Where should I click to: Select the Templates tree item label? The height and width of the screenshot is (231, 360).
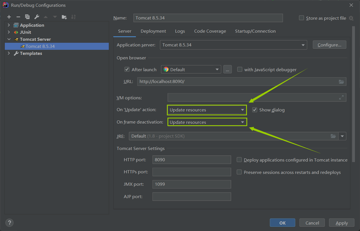[31, 53]
